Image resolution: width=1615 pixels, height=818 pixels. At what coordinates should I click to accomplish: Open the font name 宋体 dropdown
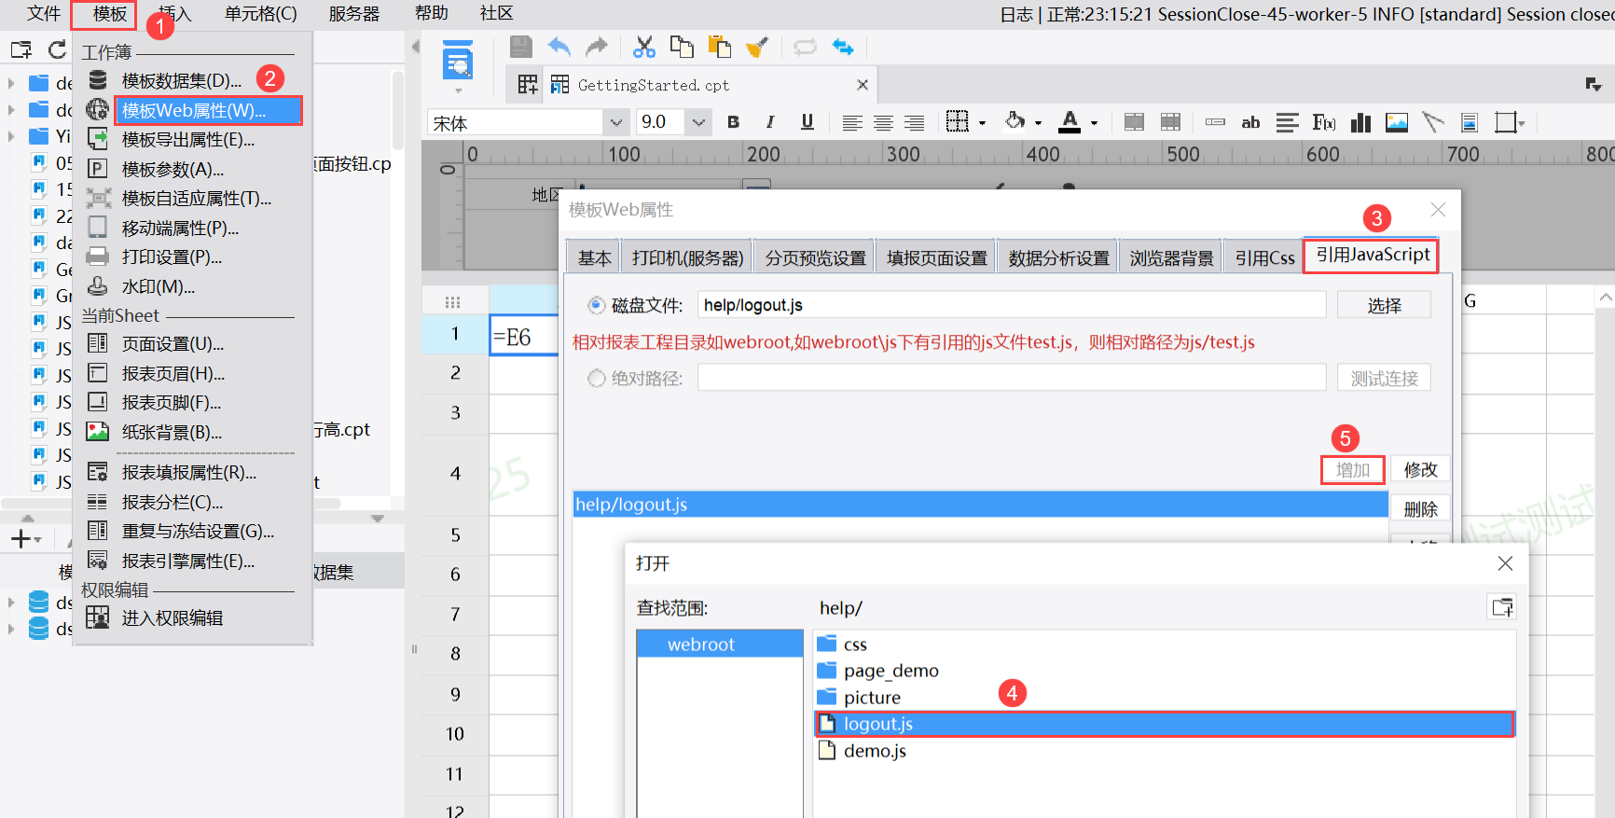(x=615, y=122)
